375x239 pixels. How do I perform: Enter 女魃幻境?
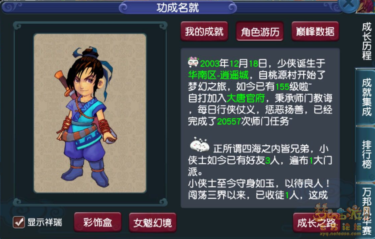coord(153,223)
